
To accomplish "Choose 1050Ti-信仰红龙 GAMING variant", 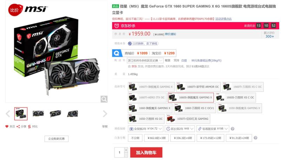I will point(188,119).
